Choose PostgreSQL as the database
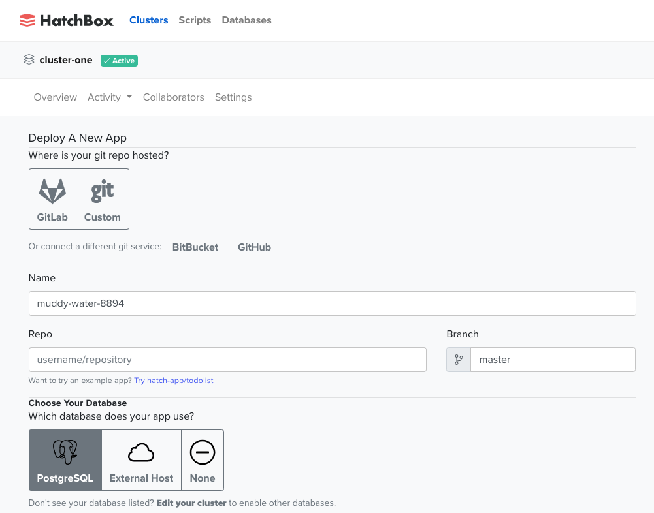Viewport: 654px width, 513px height. click(x=65, y=460)
